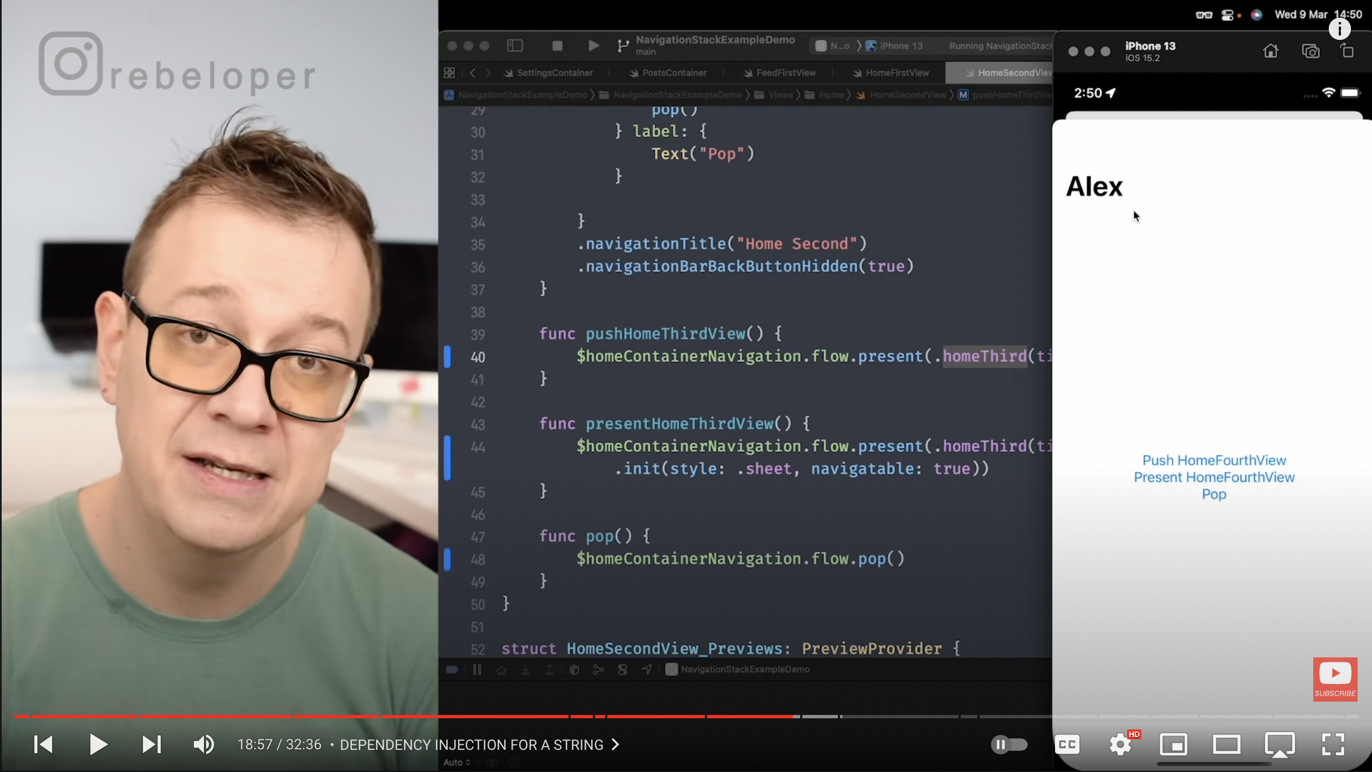Go back to the previous video

point(43,744)
